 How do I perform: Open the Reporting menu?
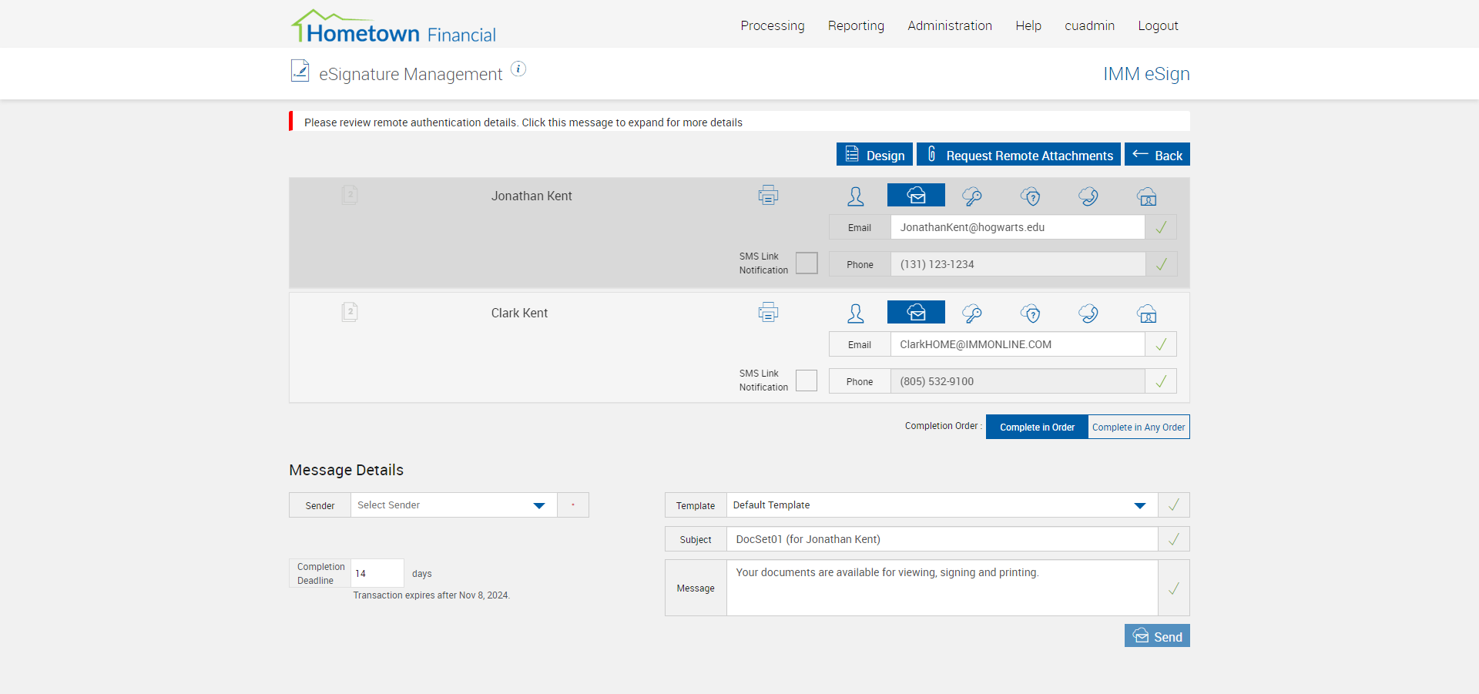point(856,25)
